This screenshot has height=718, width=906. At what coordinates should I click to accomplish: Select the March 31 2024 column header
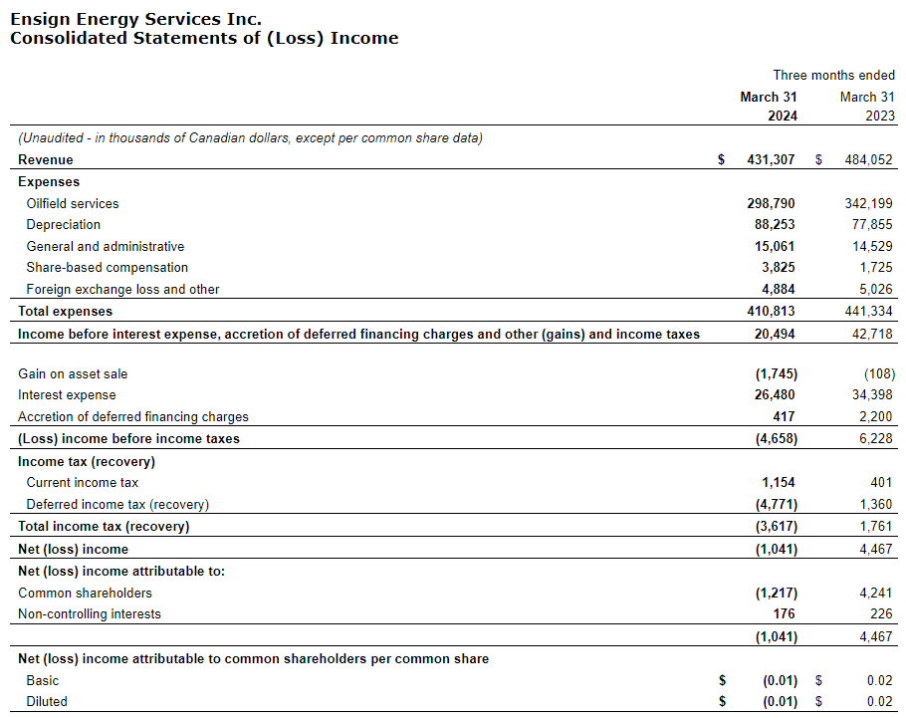click(769, 107)
